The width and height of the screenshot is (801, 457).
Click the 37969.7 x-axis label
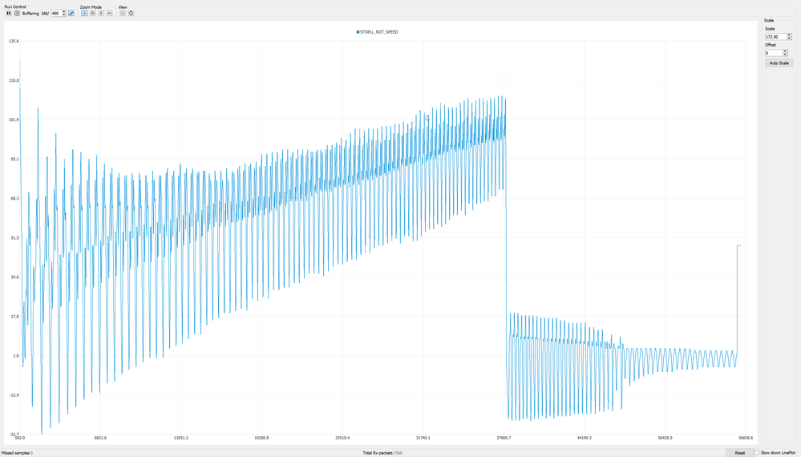tap(504, 438)
